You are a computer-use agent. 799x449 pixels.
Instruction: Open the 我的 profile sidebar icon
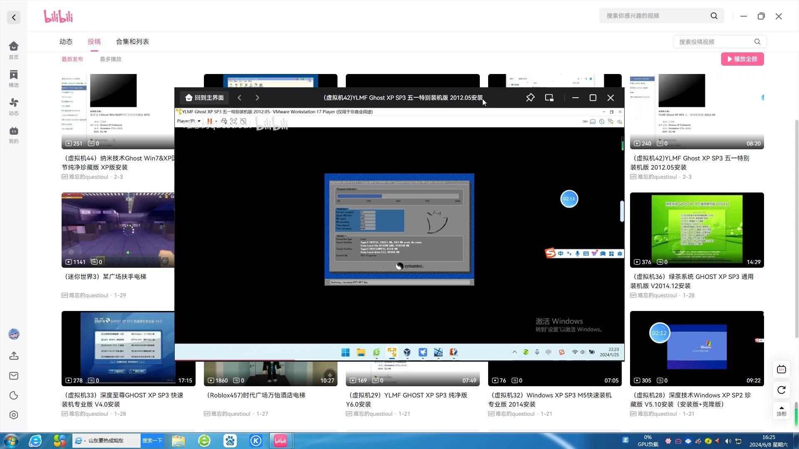point(14,135)
